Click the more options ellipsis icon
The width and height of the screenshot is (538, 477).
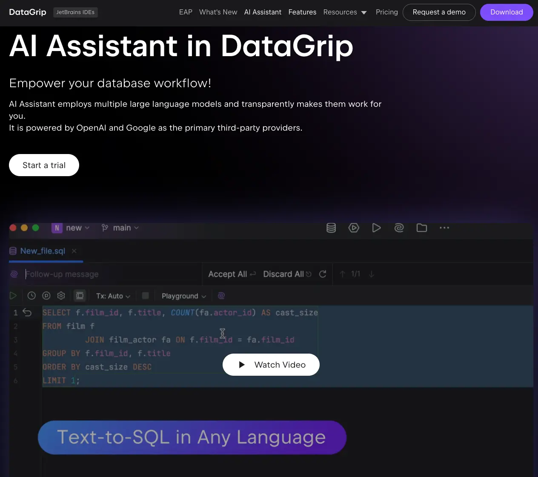tap(444, 228)
